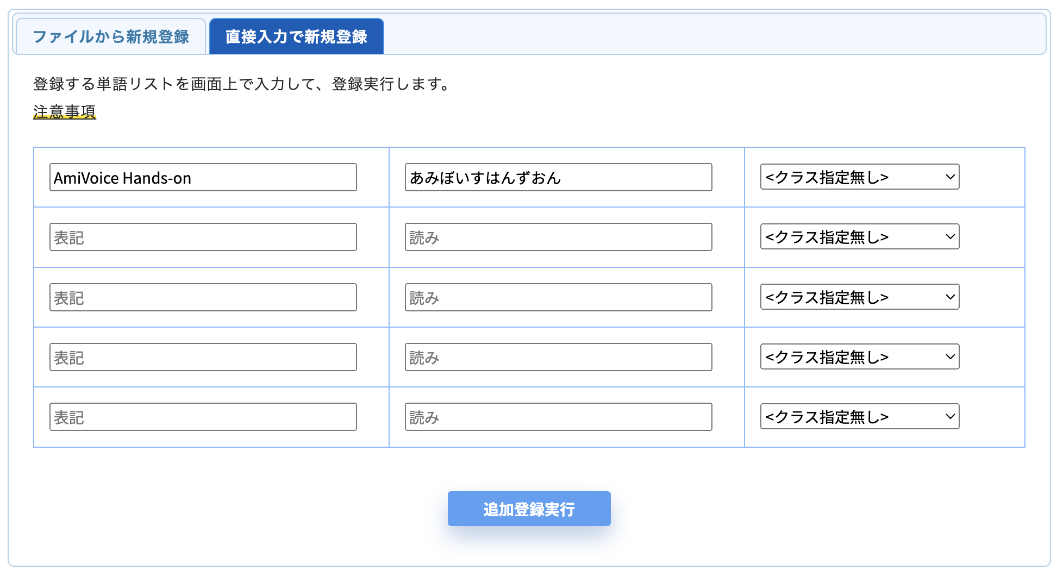Image resolution: width=1063 pixels, height=576 pixels.
Task: Click the あみぼいすはんずおん reading field
Action: pos(559,177)
